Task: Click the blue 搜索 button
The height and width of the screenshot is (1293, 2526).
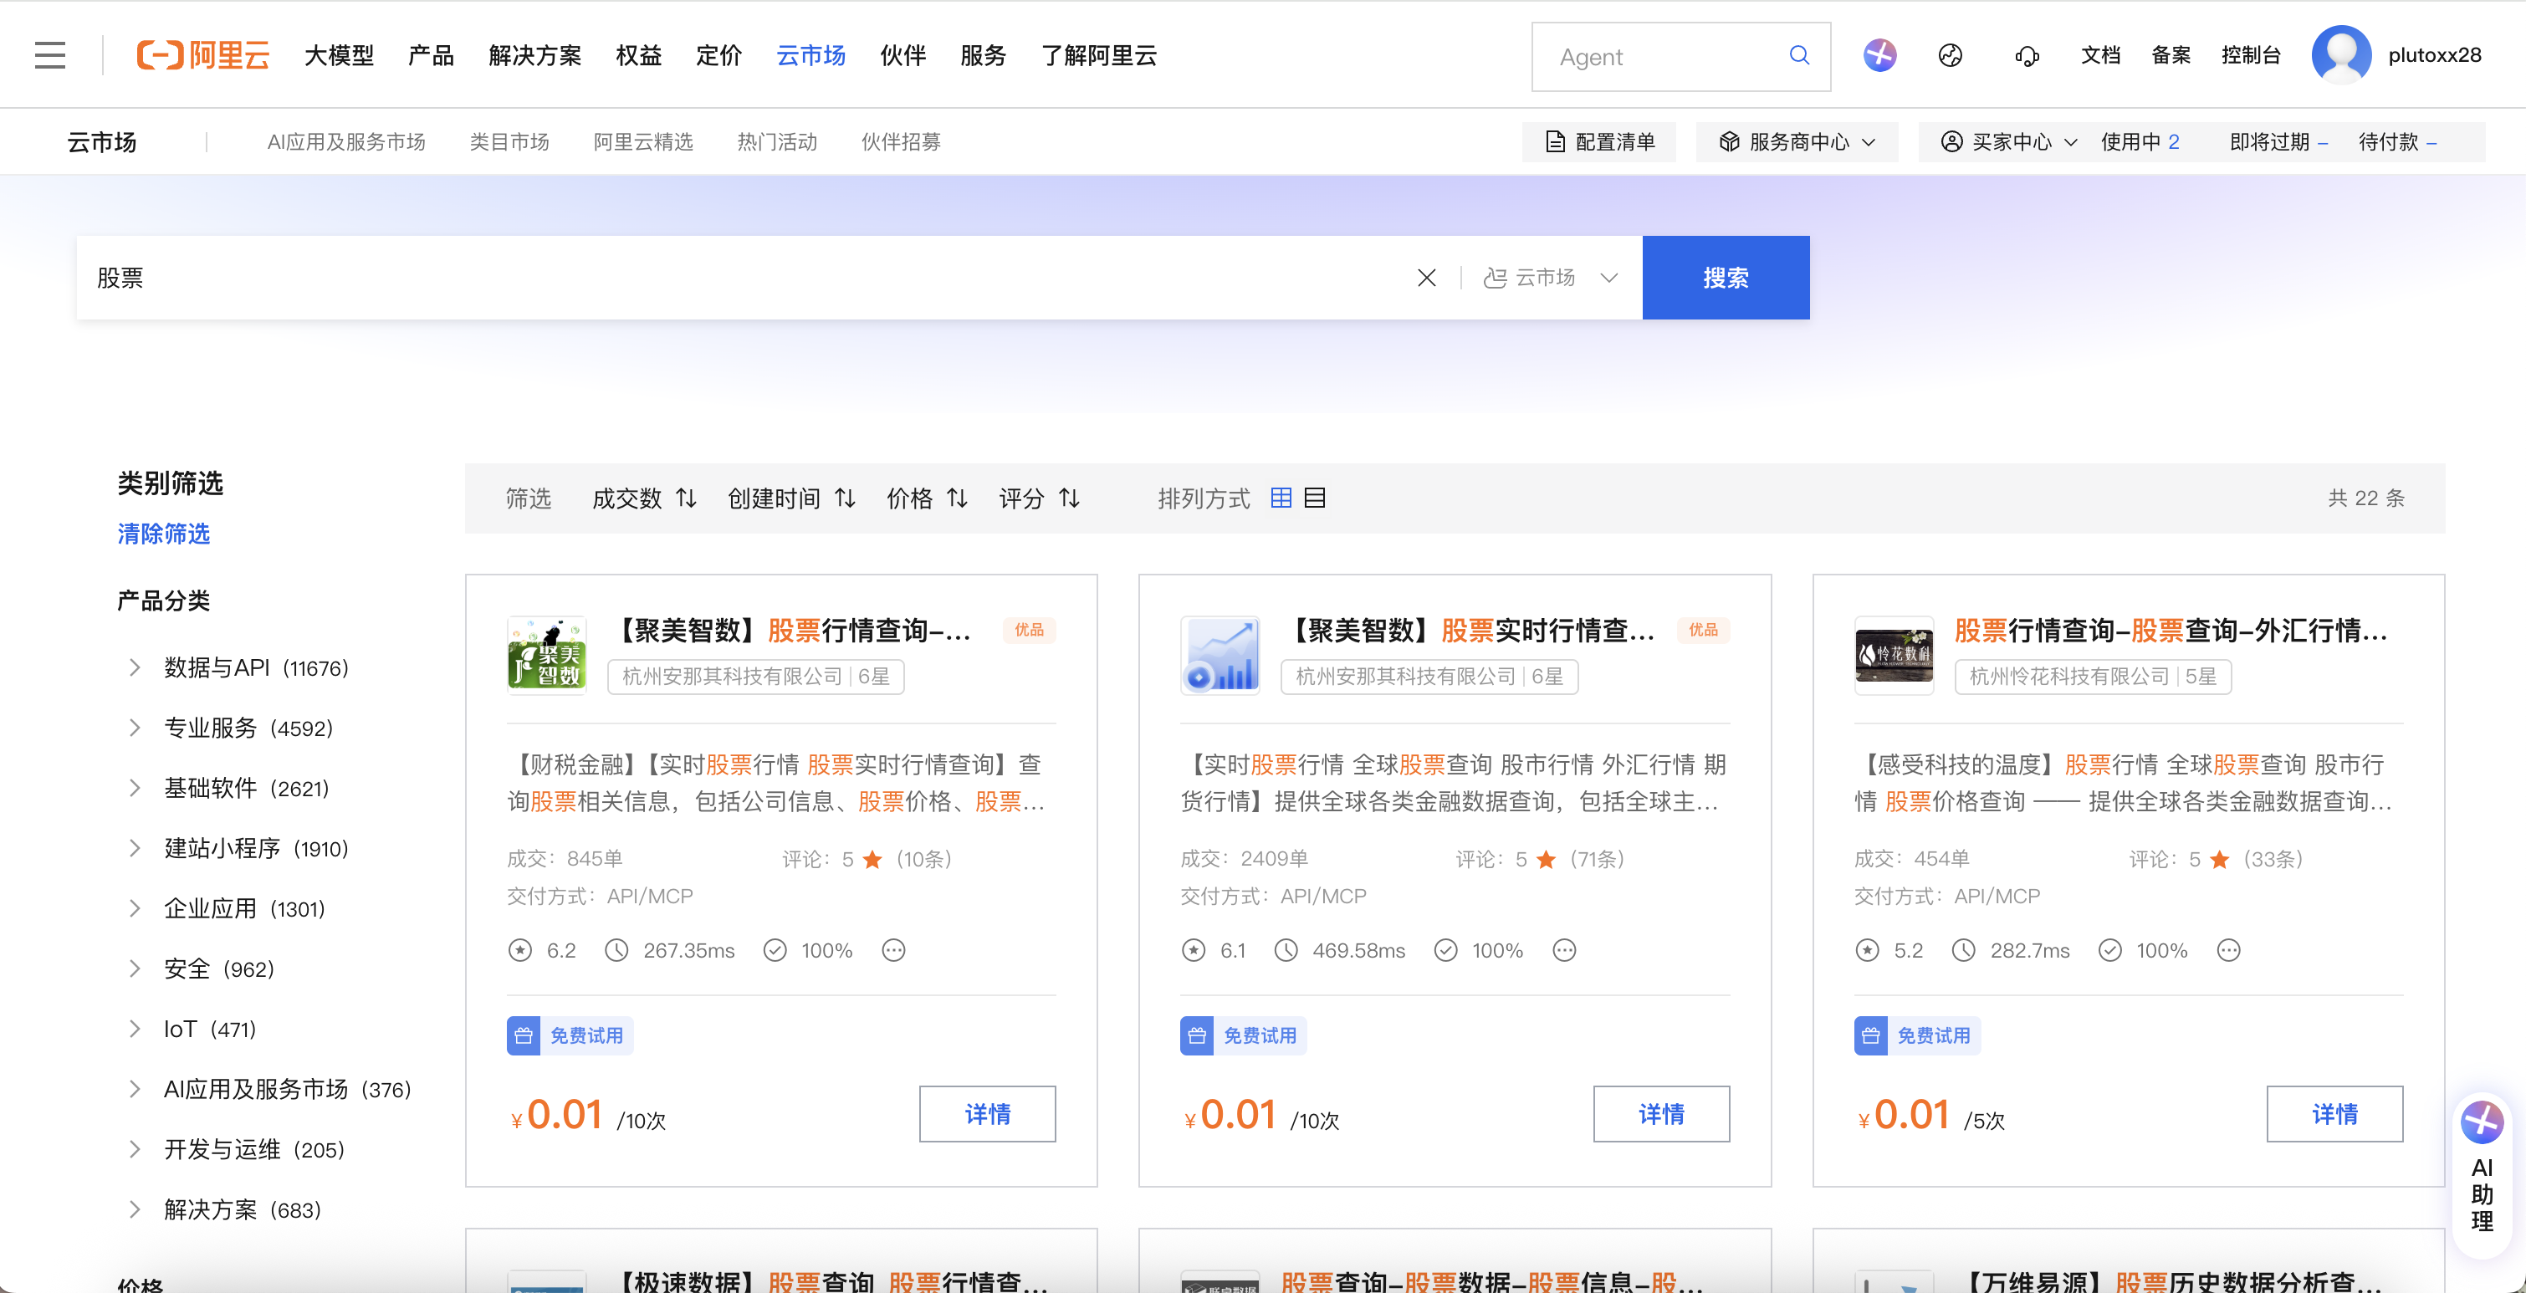Action: click(x=1725, y=279)
